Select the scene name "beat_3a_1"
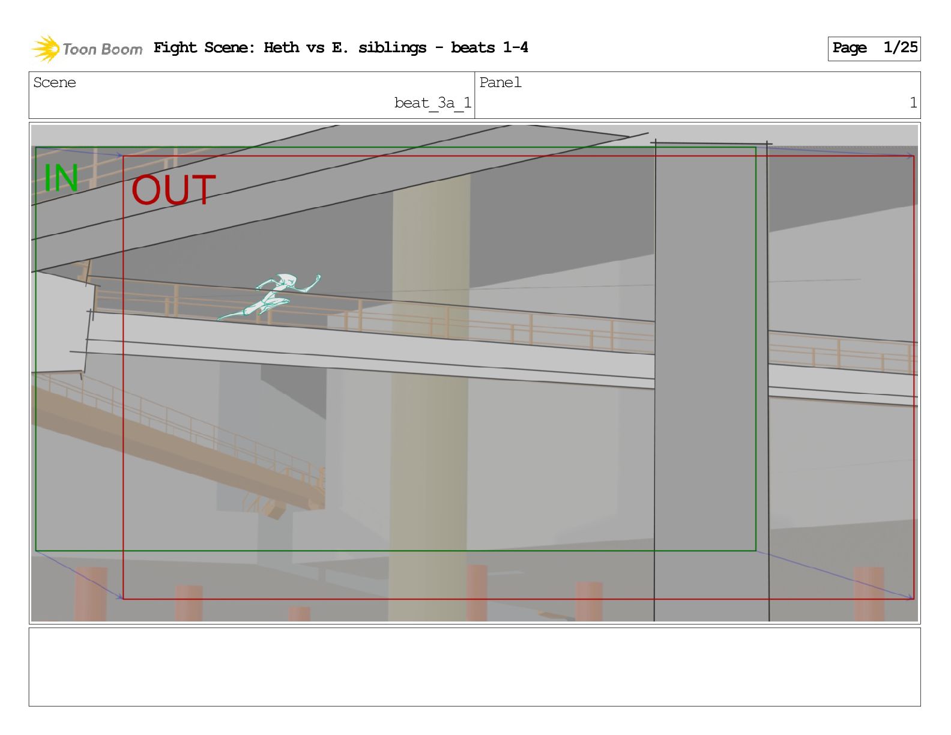This screenshot has width=951, height=735. click(433, 103)
